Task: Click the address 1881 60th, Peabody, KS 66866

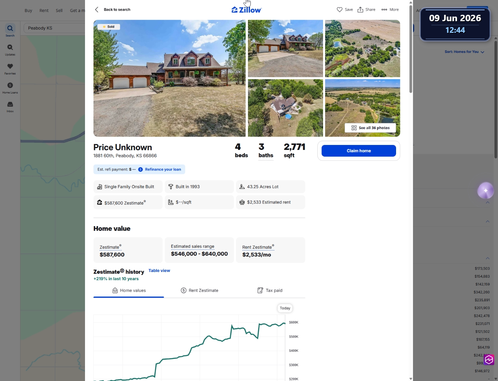Action: 125,156
